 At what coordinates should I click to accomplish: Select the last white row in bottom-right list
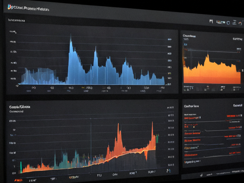click(x=192, y=162)
